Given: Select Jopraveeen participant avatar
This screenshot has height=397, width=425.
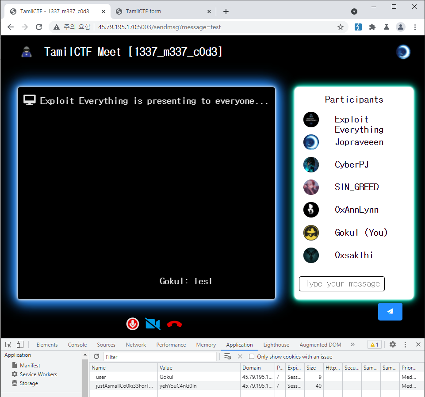Looking at the screenshot, I should (x=311, y=142).
